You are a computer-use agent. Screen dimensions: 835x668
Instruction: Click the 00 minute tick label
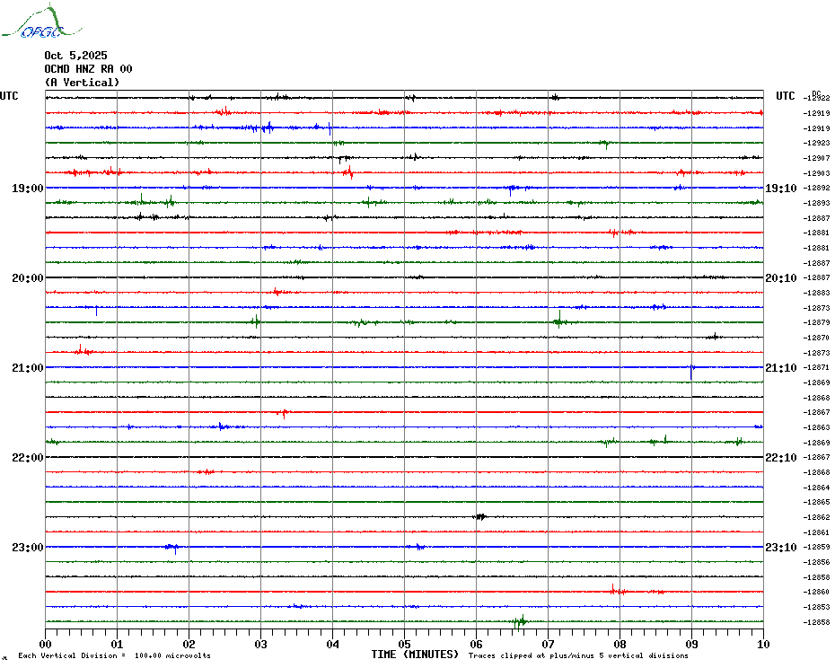[46, 644]
